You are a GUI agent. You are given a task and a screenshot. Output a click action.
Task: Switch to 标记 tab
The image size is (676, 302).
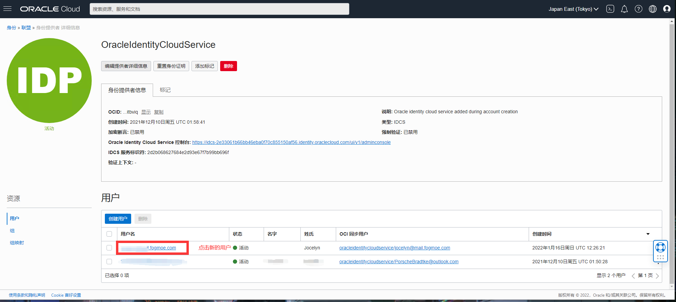(165, 90)
